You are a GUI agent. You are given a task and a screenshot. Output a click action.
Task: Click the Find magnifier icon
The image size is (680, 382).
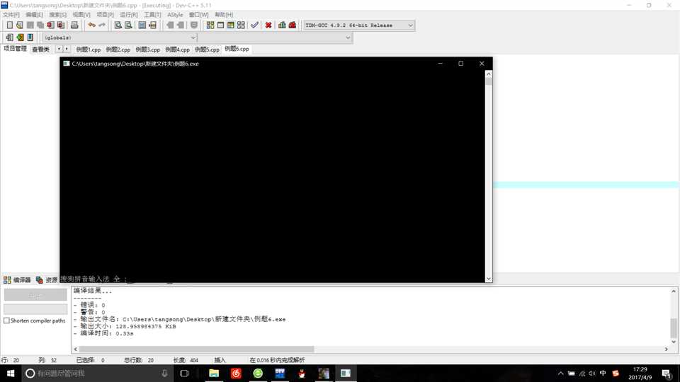tap(118, 25)
